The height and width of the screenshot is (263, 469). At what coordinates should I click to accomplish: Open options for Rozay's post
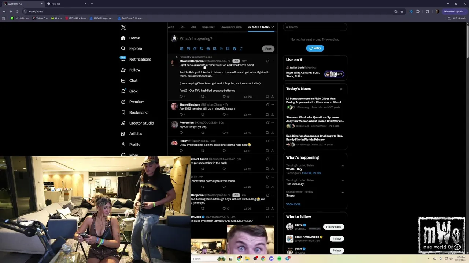coord(273,141)
